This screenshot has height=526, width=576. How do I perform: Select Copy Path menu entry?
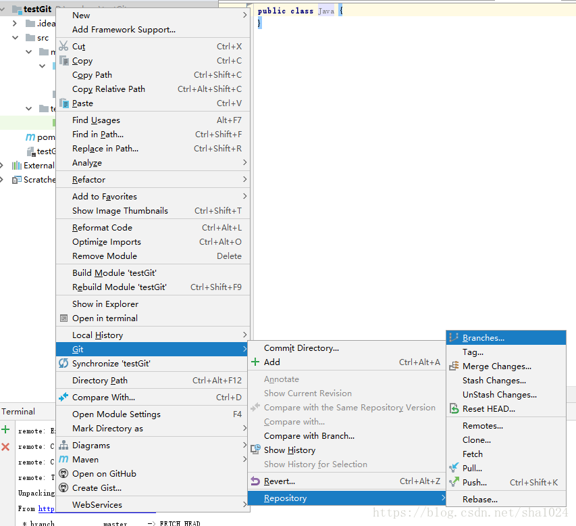153,74
